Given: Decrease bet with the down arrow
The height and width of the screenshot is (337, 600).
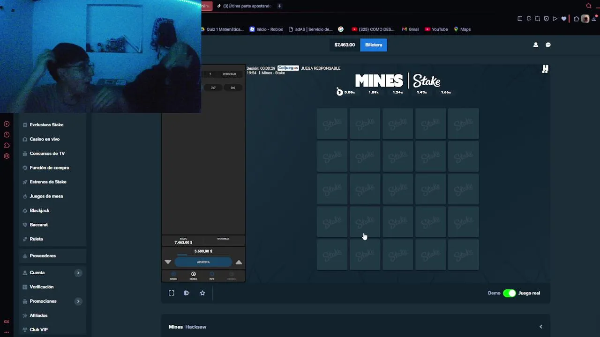Looking at the screenshot, I should point(168,262).
